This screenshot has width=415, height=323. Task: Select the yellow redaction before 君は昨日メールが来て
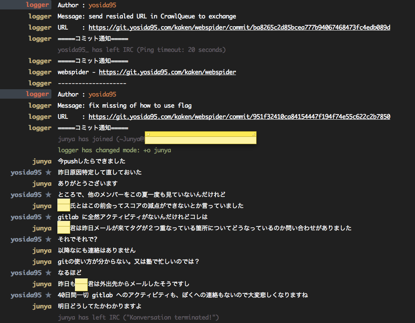click(63, 227)
